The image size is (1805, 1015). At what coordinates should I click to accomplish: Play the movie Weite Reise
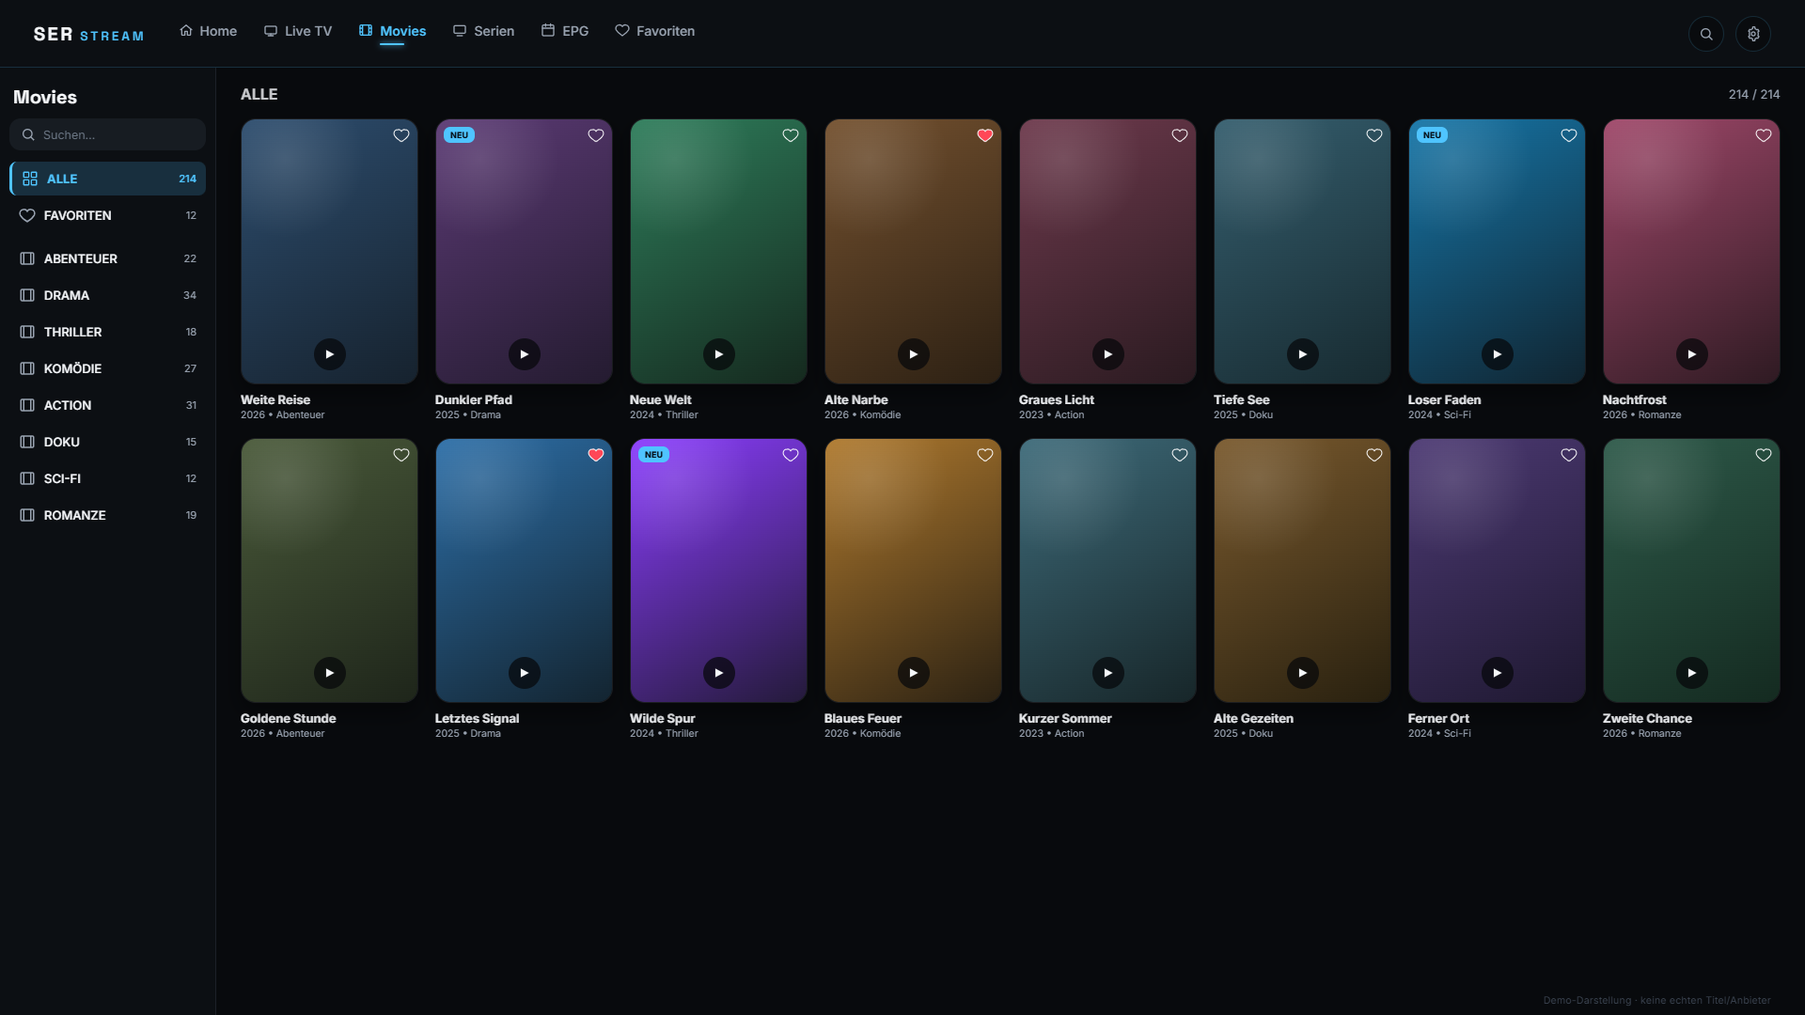tap(329, 354)
